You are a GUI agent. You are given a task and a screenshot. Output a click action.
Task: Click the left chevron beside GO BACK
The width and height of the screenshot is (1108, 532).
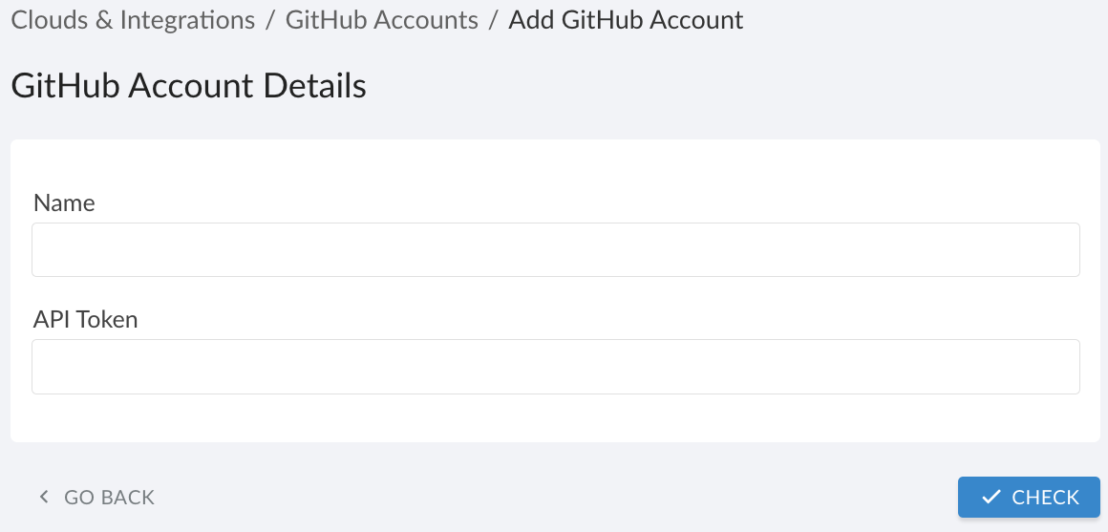(43, 497)
